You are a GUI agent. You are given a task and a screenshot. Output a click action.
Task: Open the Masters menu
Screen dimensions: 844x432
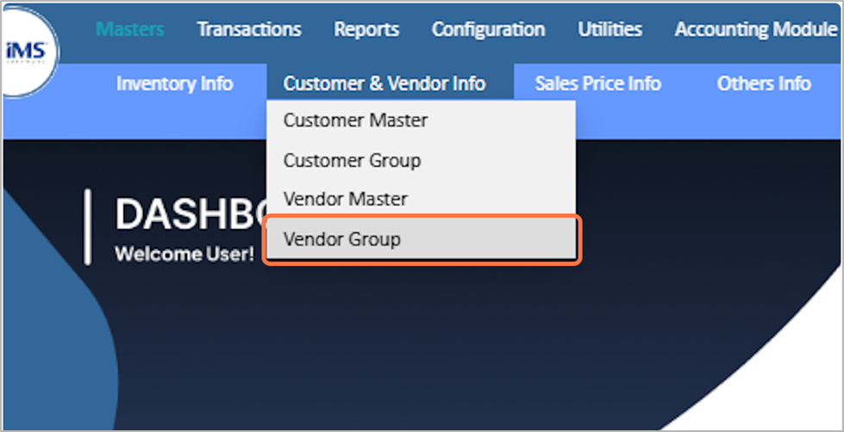[x=129, y=29]
